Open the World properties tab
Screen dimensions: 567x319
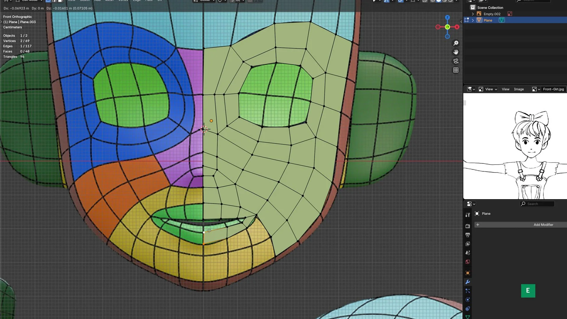click(x=467, y=262)
